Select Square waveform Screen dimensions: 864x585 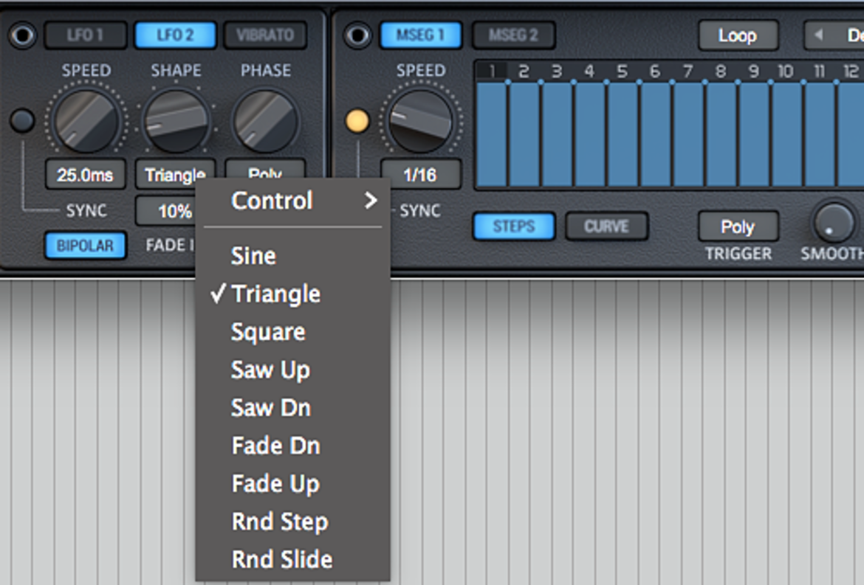coord(293,332)
